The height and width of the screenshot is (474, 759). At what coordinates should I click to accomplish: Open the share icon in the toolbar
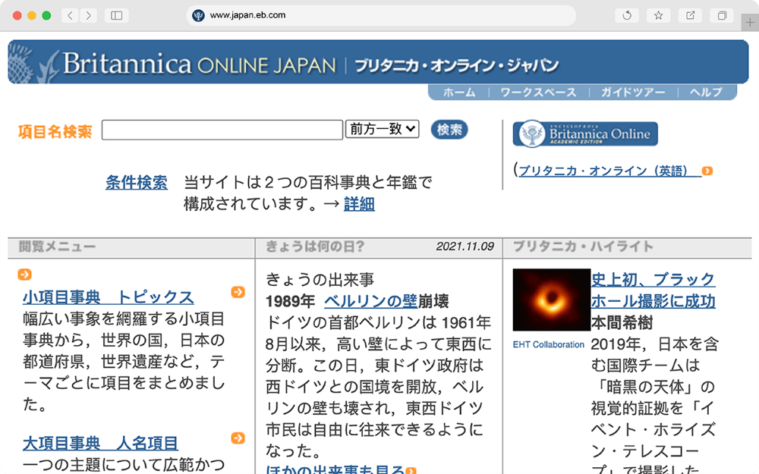(690, 15)
